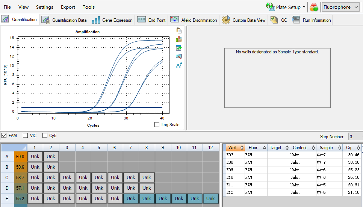Click the chart zoom magnifier icon
The height and width of the screenshot is (207, 363).
coord(178,56)
